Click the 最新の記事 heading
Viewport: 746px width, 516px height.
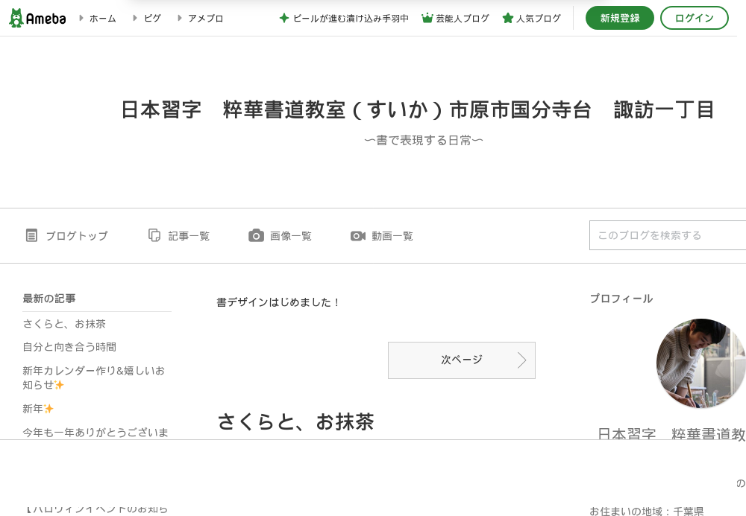tap(49, 299)
